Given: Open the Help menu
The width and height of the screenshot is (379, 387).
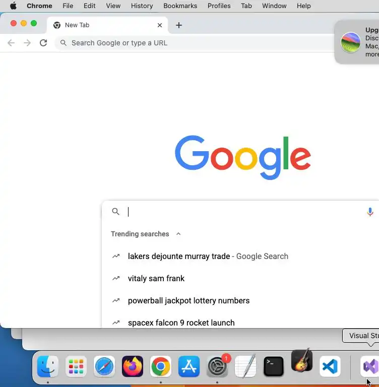Looking at the screenshot, I should click(x=304, y=6).
